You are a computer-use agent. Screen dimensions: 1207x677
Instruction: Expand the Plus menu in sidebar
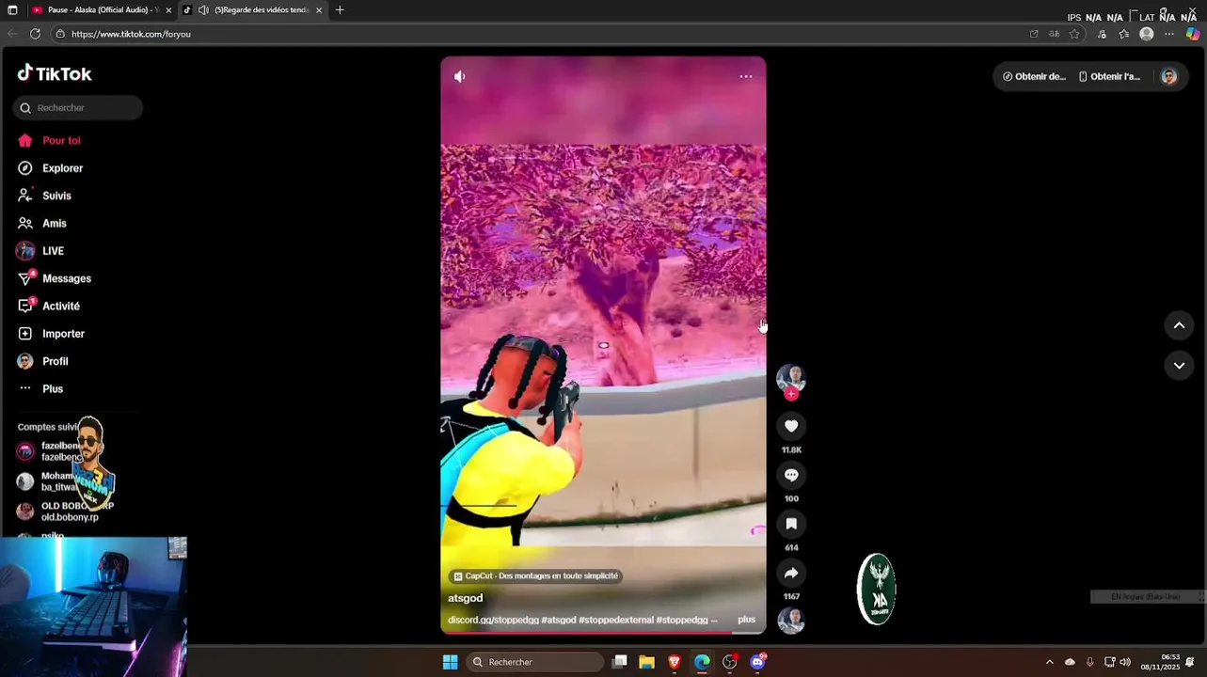40,389
